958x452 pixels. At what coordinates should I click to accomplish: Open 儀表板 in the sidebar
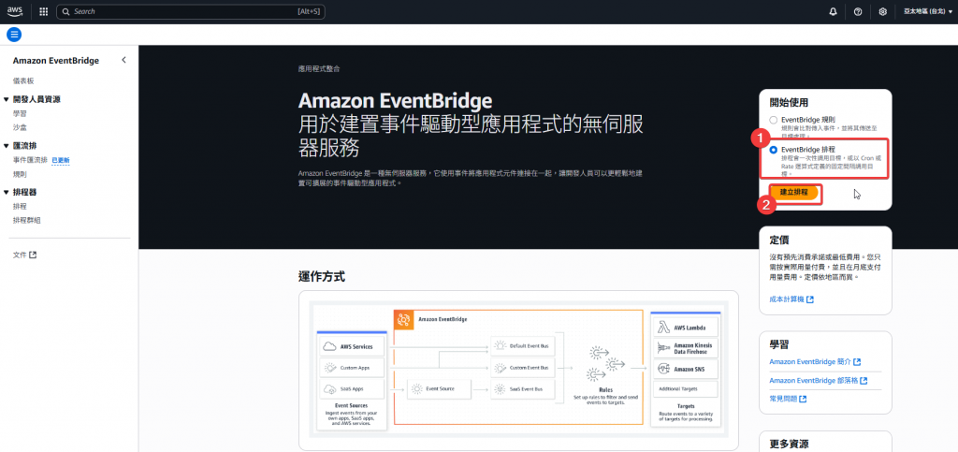pyautogui.click(x=23, y=80)
